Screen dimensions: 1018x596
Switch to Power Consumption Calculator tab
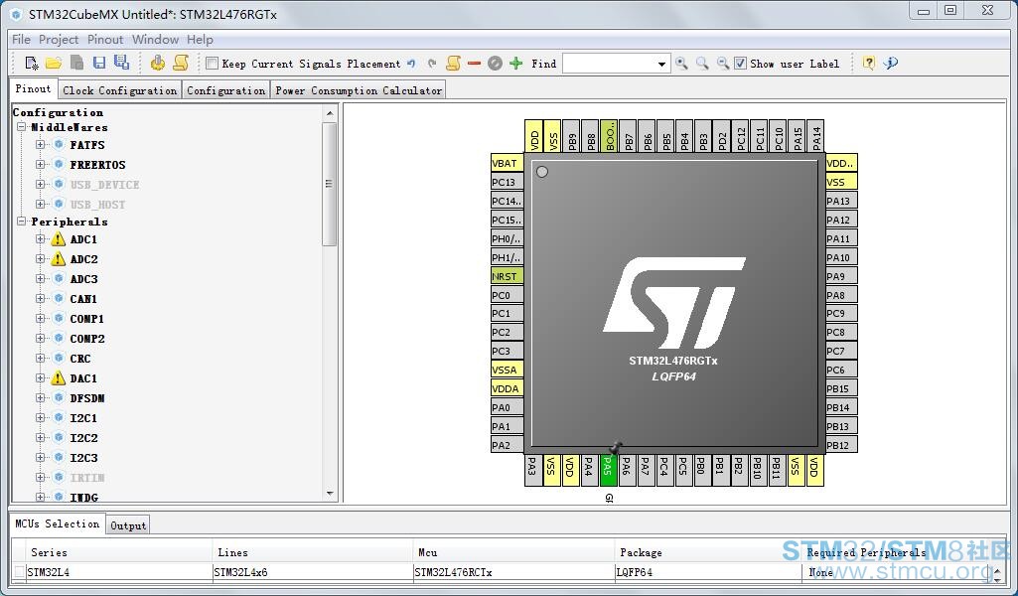tap(359, 90)
